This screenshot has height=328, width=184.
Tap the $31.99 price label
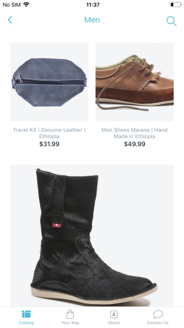click(49, 144)
